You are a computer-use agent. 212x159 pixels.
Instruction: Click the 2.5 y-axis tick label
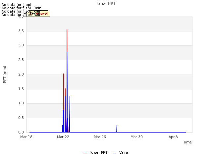[x=21, y=60]
